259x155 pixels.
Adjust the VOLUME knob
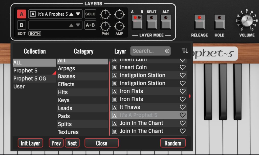(x=247, y=21)
